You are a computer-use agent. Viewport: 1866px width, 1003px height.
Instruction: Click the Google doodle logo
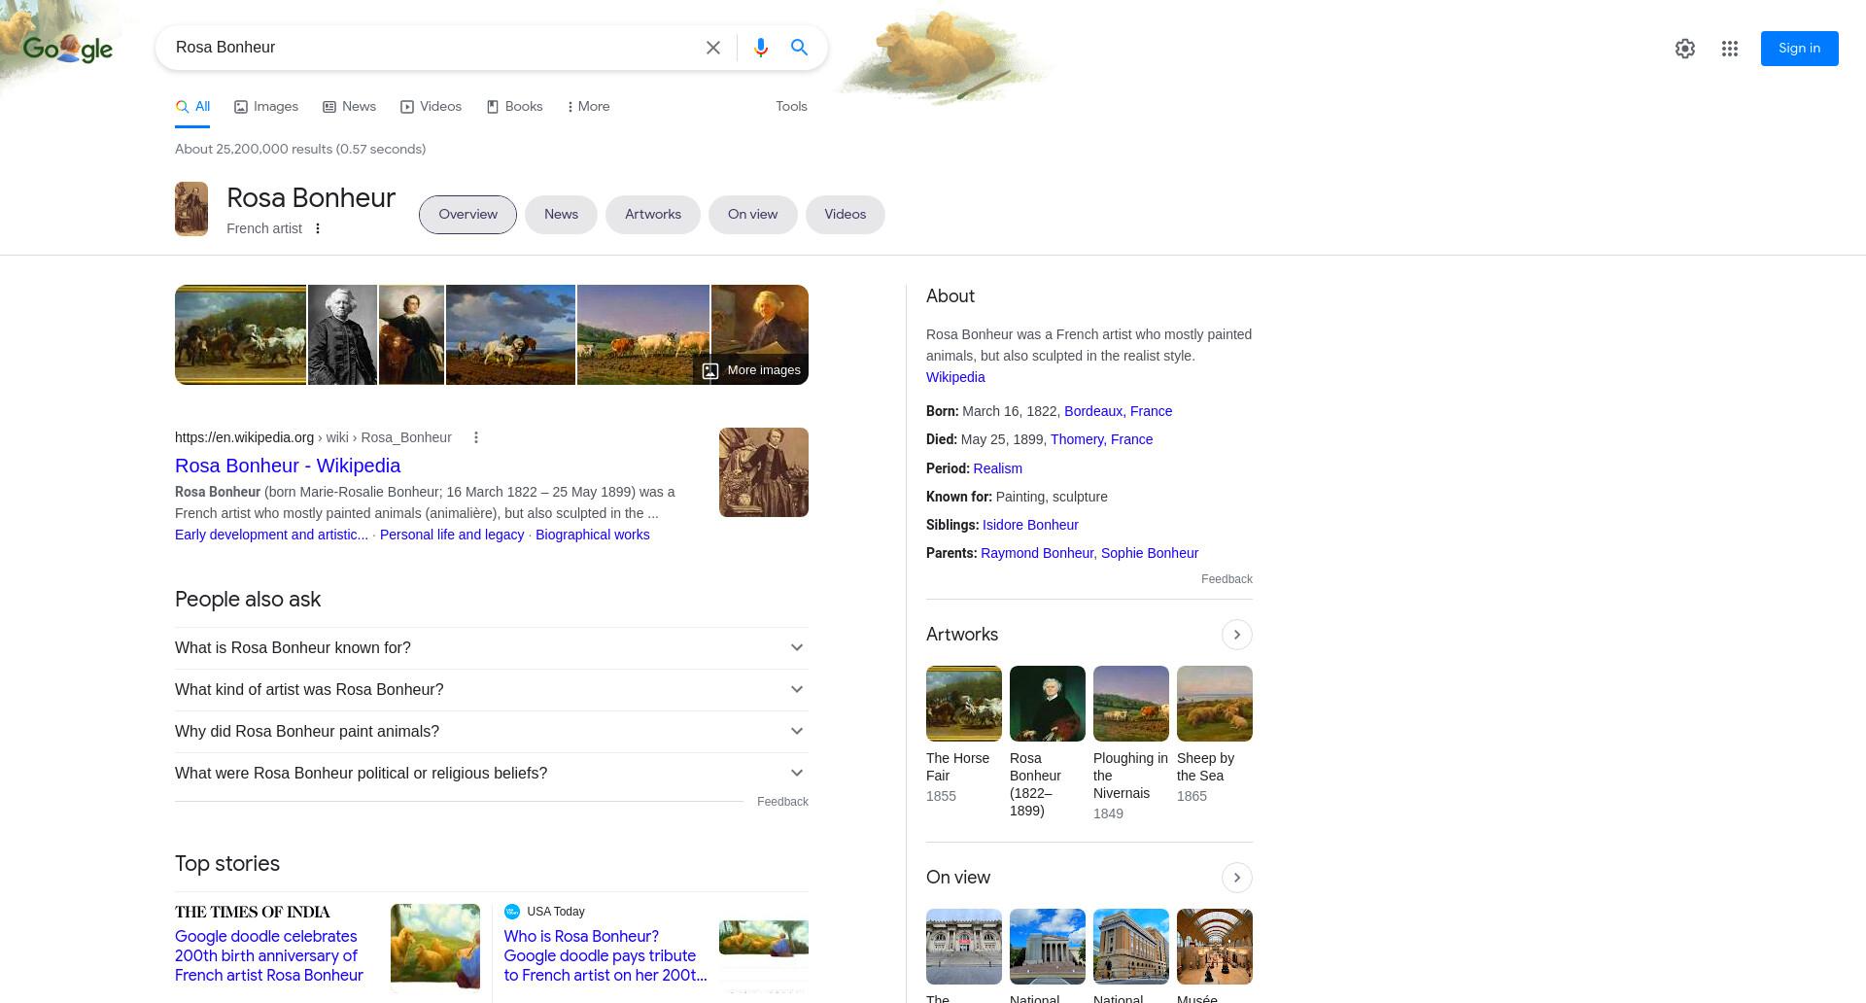point(68,49)
